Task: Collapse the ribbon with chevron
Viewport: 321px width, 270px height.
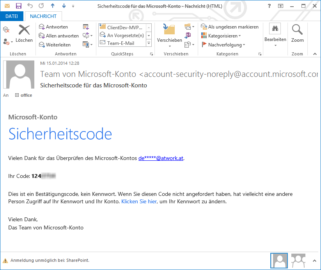Action: pyautogui.click(x=315, y=54)
